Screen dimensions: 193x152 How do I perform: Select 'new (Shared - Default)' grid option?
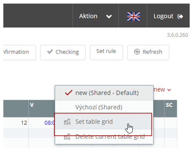104,93
